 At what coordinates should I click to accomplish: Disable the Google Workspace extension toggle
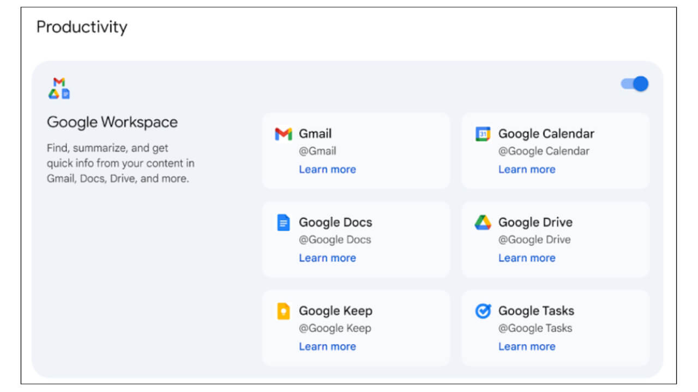click(634, 83)
